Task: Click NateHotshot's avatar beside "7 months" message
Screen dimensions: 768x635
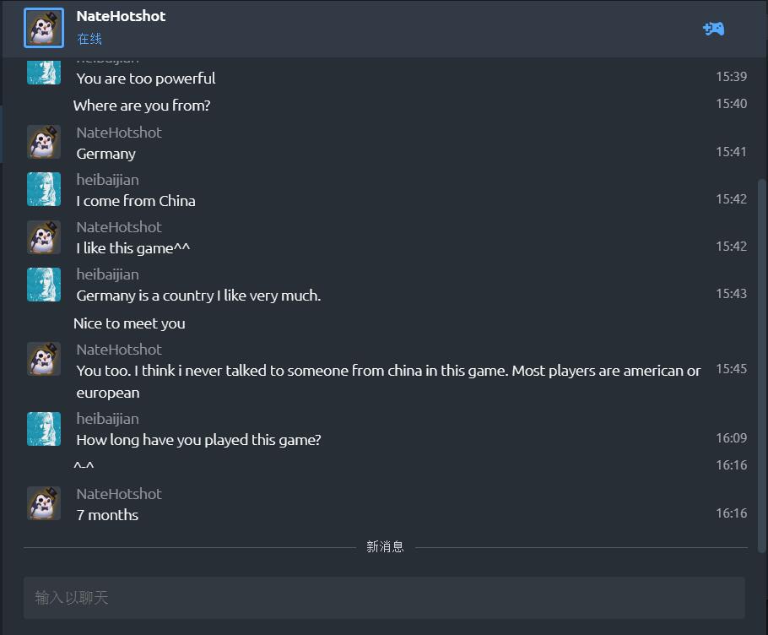Action: (x=44, y=504)
